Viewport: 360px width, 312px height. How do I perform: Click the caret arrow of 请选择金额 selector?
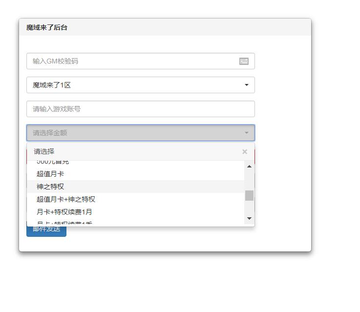[247, 133]
